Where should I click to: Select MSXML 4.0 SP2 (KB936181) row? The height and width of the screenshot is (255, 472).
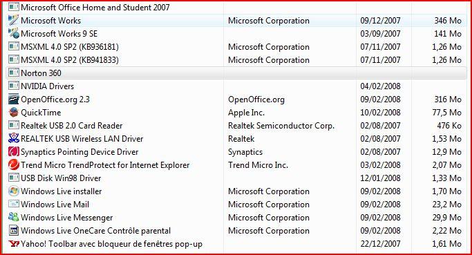tap(236, 47)
